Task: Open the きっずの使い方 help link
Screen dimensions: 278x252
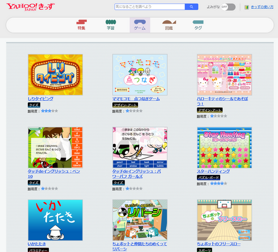Action: [262, 7]
